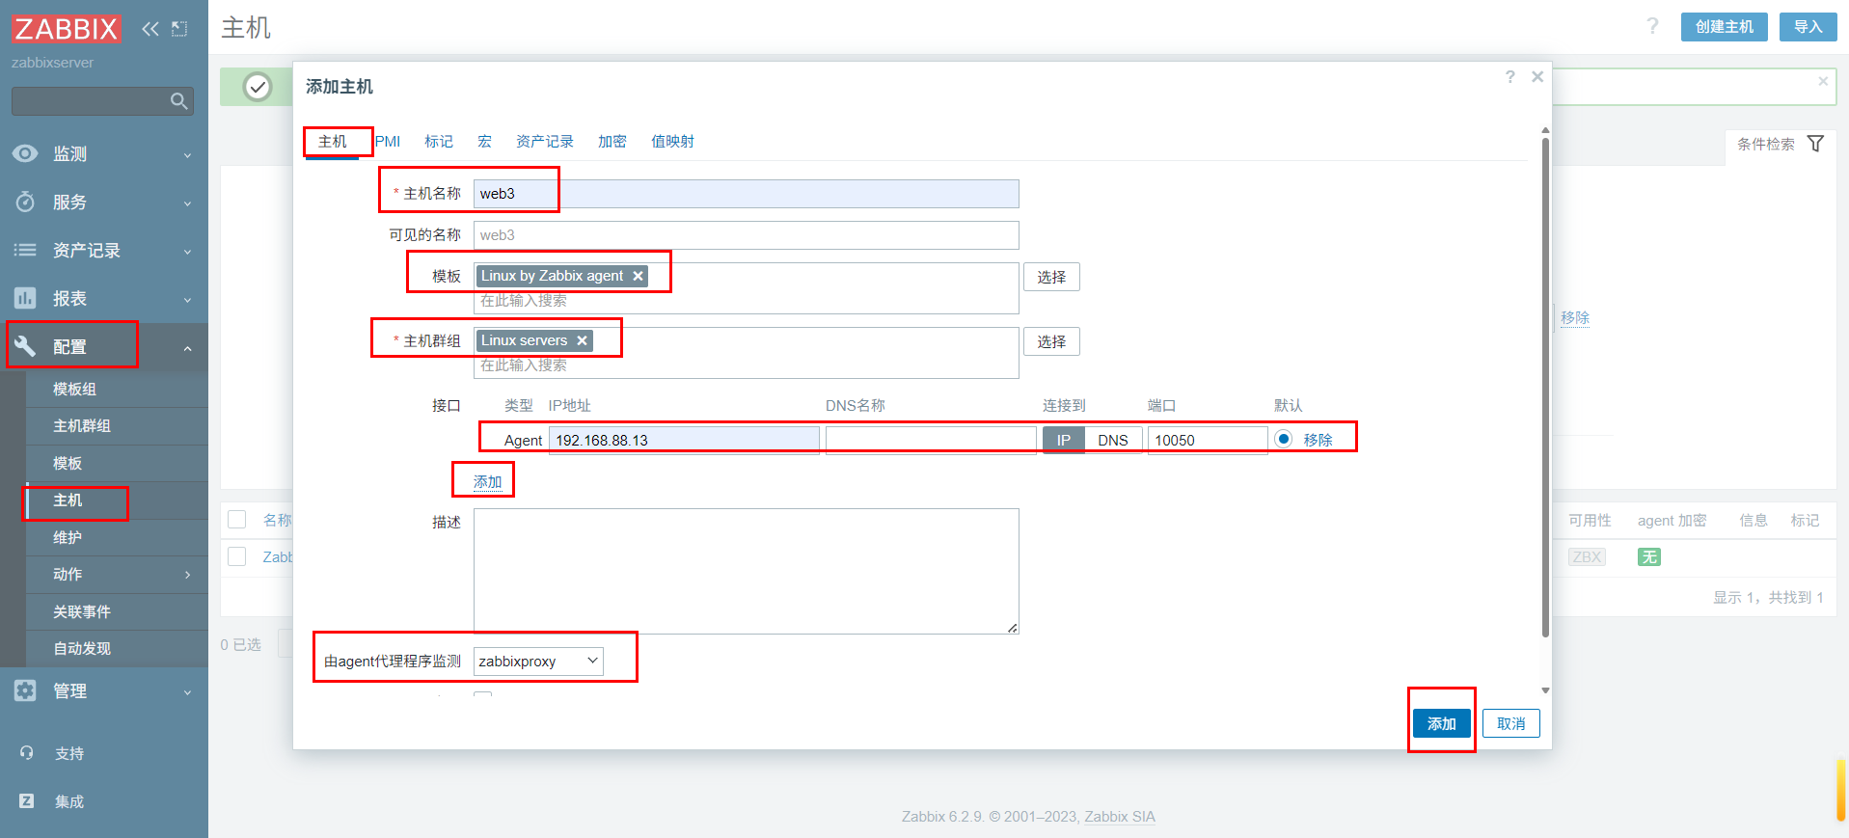Click the filter funnel icon
The height and width of the screenshot is (838, 1849).
(1815, 144)
